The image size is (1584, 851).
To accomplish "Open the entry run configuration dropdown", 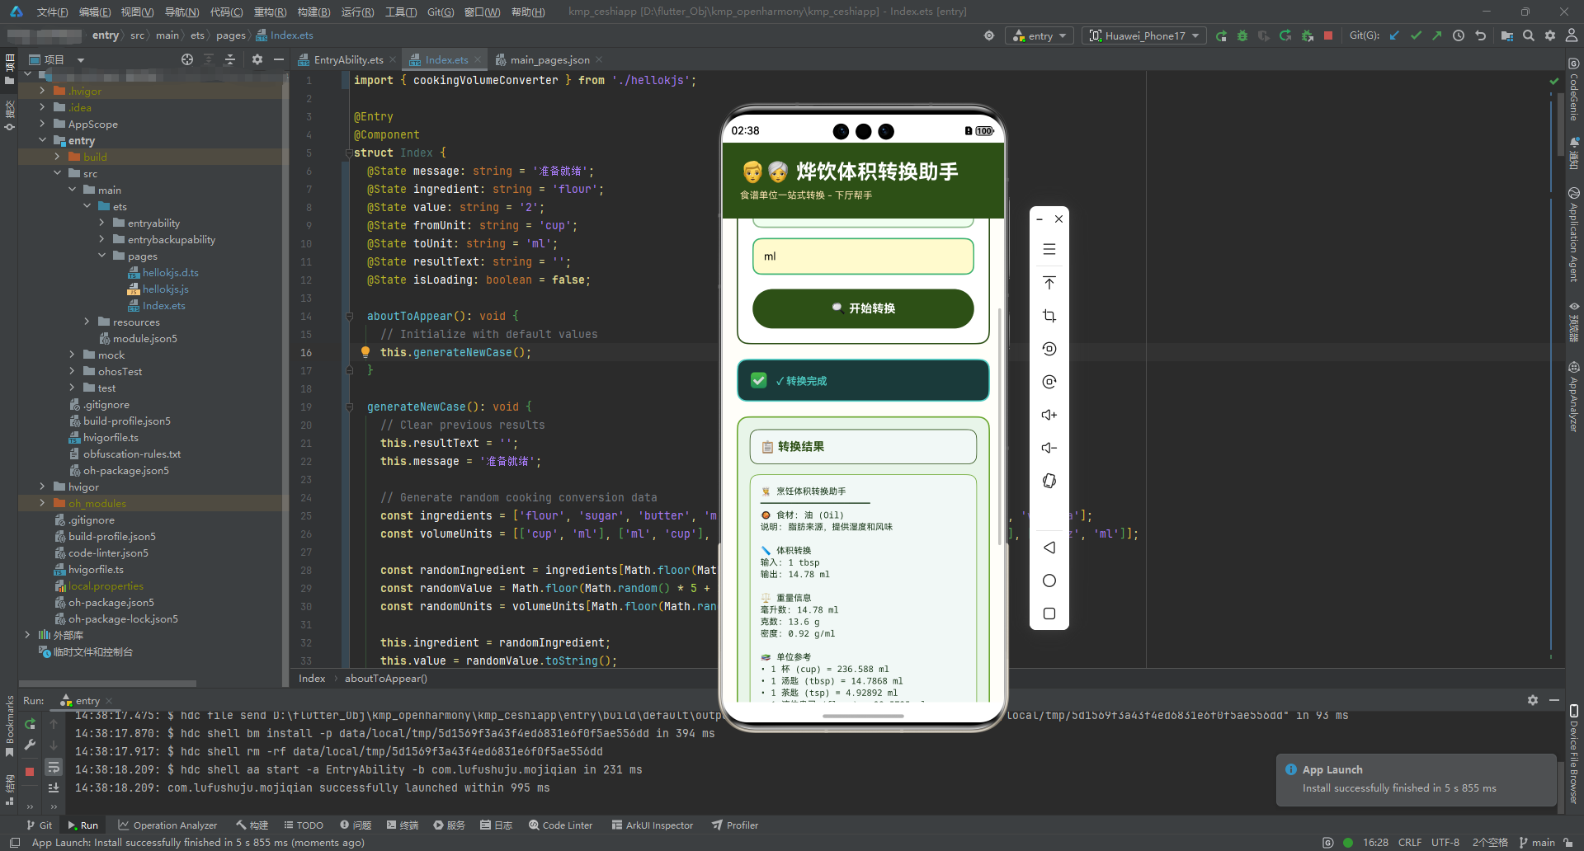I will click(x=1039, y=35).
